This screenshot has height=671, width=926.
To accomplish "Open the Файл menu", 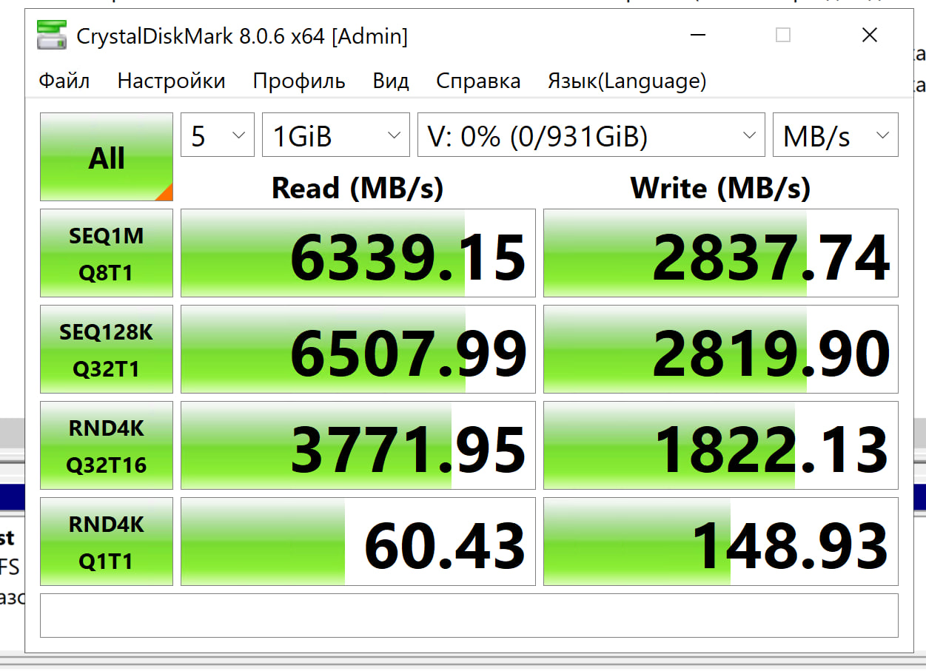I will [64, 81].
